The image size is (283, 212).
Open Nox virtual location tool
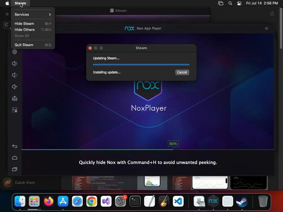click(x=15, y=52)
